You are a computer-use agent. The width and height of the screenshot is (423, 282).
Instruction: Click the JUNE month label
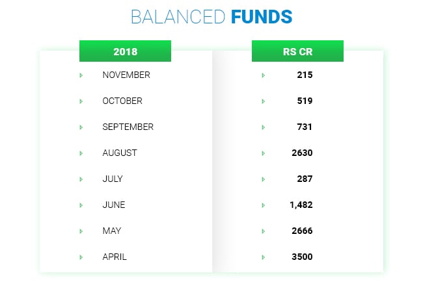[x=114, y=205]
